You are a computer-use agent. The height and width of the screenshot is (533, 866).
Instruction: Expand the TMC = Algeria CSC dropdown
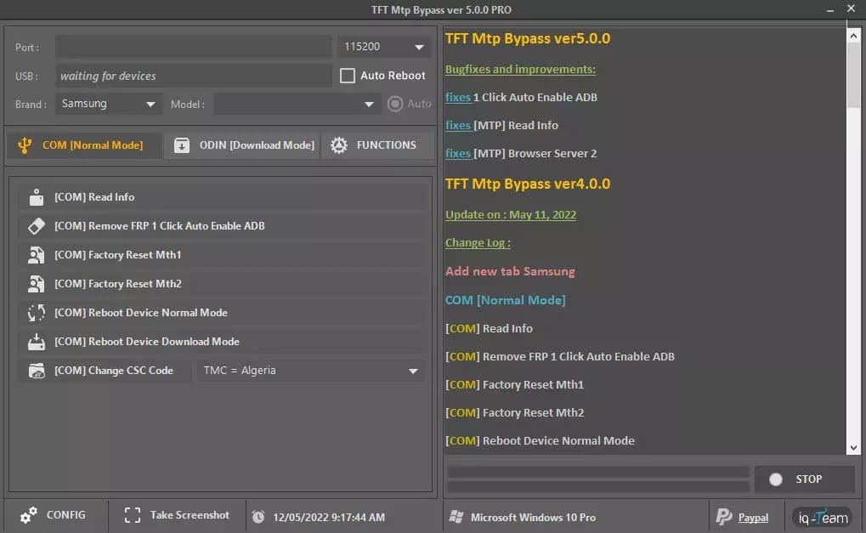click(310, 370)
